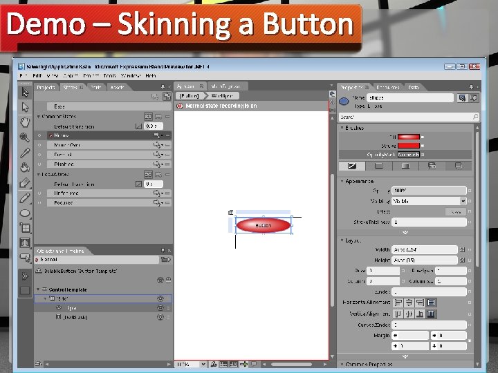Collapse the ControlTemplate tree node
Image resolution: width=498 pixels, height=373 pixels.
click(39, 289)
